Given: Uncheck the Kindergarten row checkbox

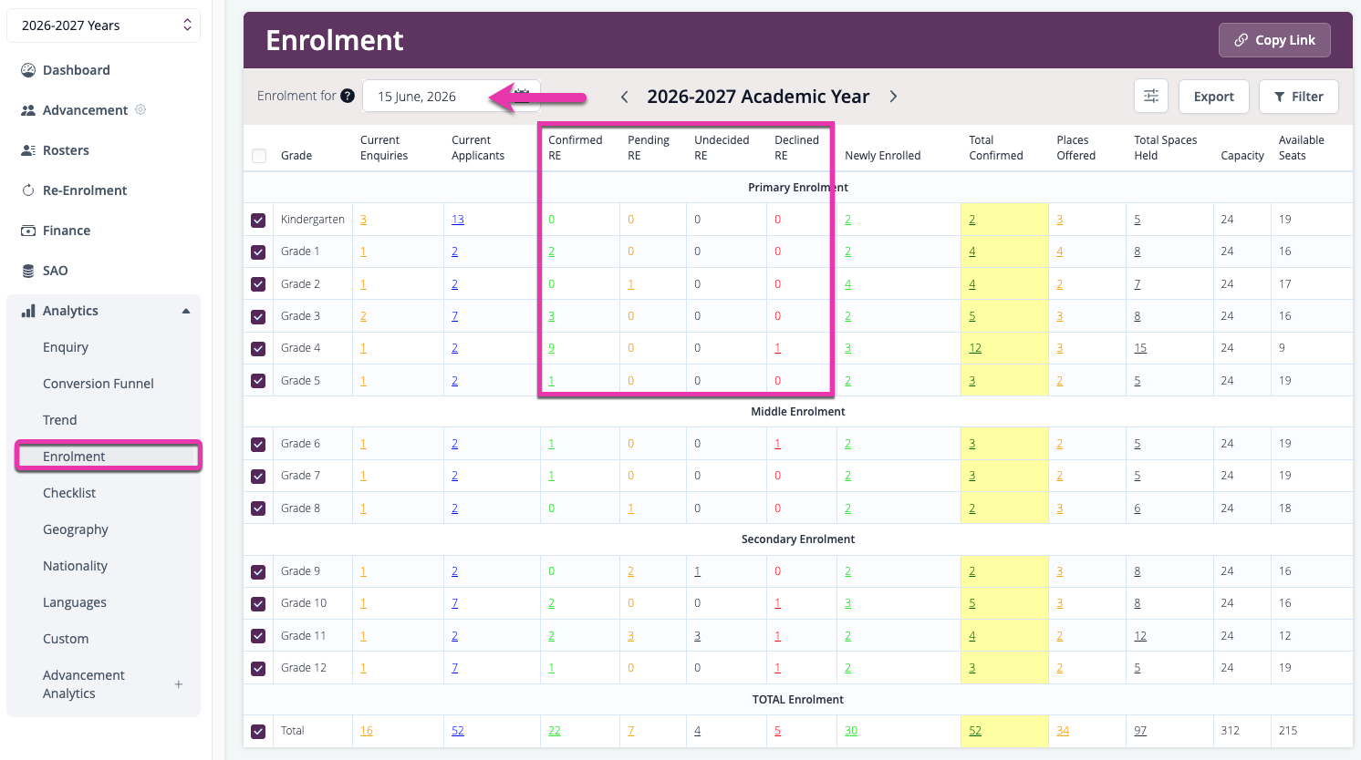Looking at the screenshot, I should coord(259,221).
